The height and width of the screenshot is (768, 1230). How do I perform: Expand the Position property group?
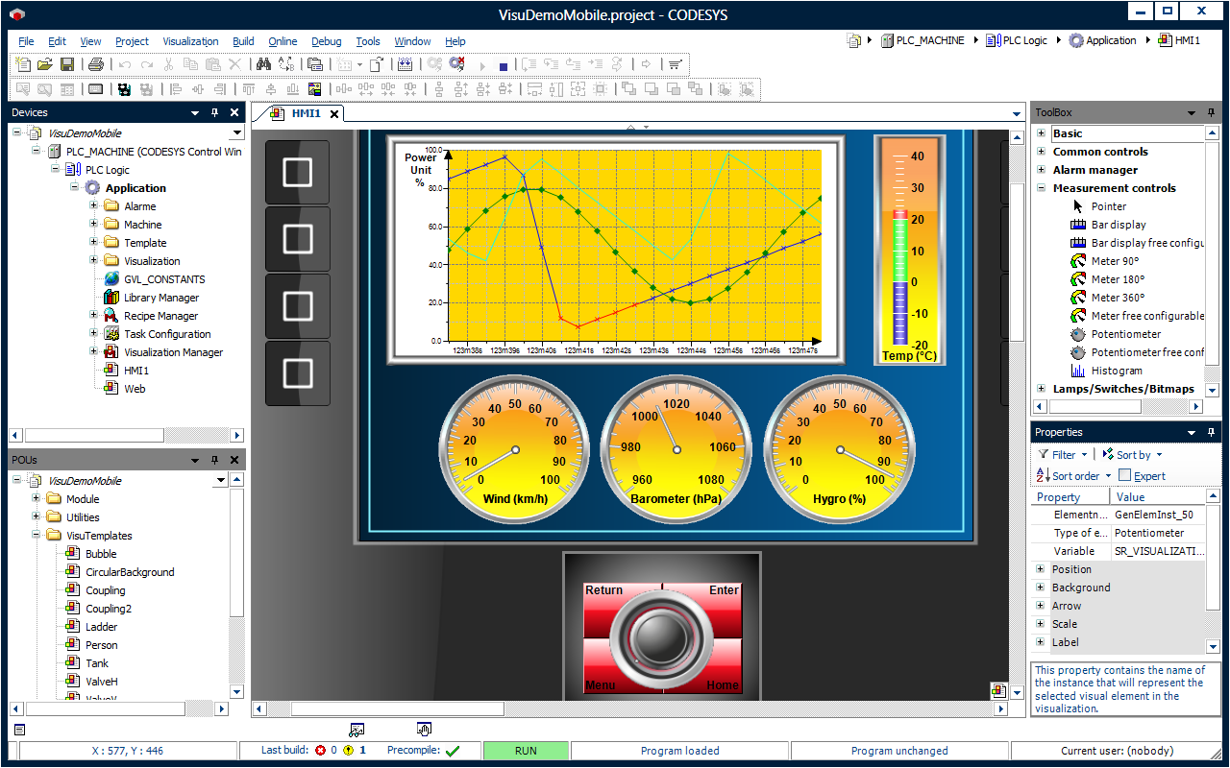coord(1041,569)
